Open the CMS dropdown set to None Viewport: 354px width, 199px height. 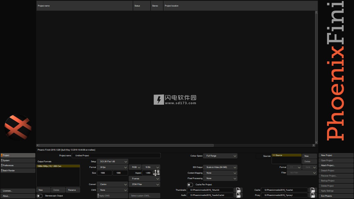(x=112, y=190)
